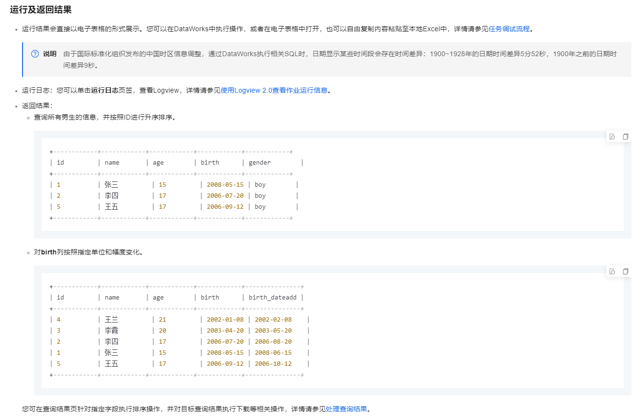The image size is (642, 420).
Task: Click bold 运行日志 text in the log bullet
Action: pos(105,90)
